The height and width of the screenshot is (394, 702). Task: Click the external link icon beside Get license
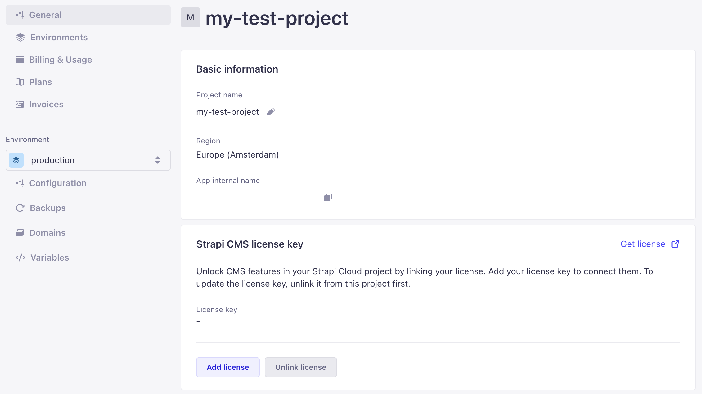coord(675,244)
